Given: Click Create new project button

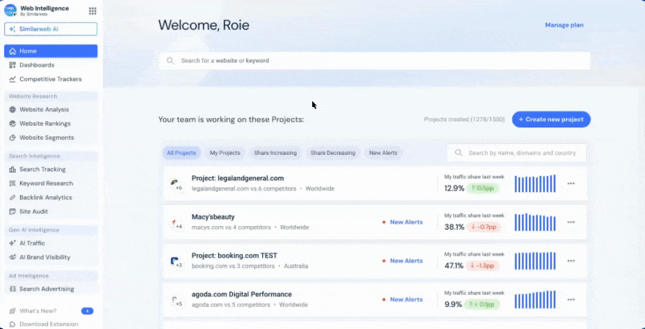Looking at the screenshot, I should pos(551,119).
